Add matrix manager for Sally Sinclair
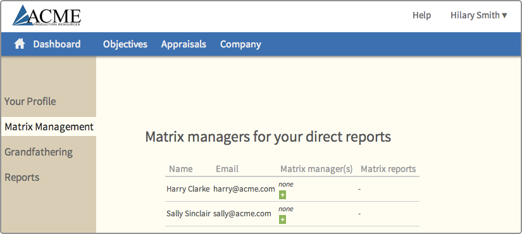The width and height of the screenshot is (522, 234). (x=282, y=219)
